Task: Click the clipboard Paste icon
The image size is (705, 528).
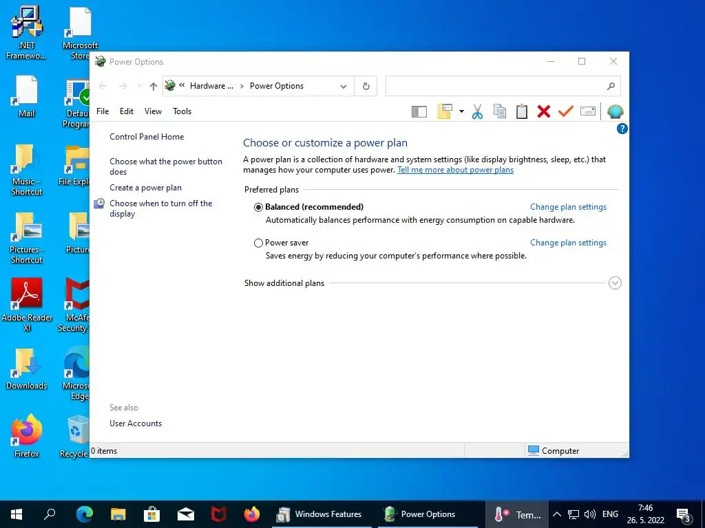Action: tap(522, 111)
